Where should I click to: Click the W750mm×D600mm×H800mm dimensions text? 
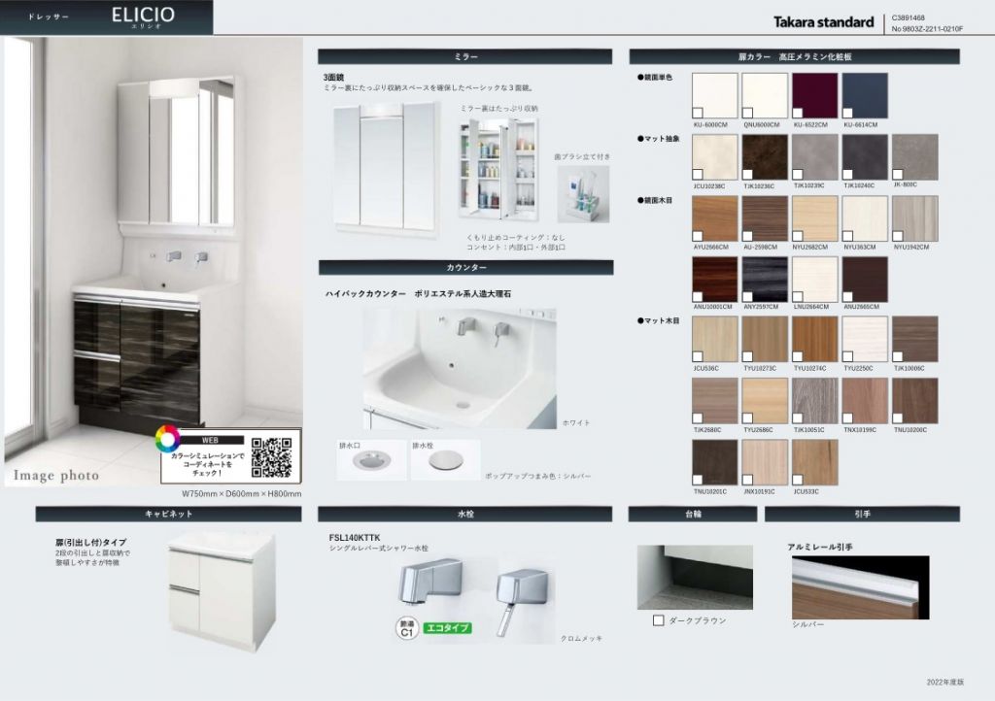tap(242, 494)
